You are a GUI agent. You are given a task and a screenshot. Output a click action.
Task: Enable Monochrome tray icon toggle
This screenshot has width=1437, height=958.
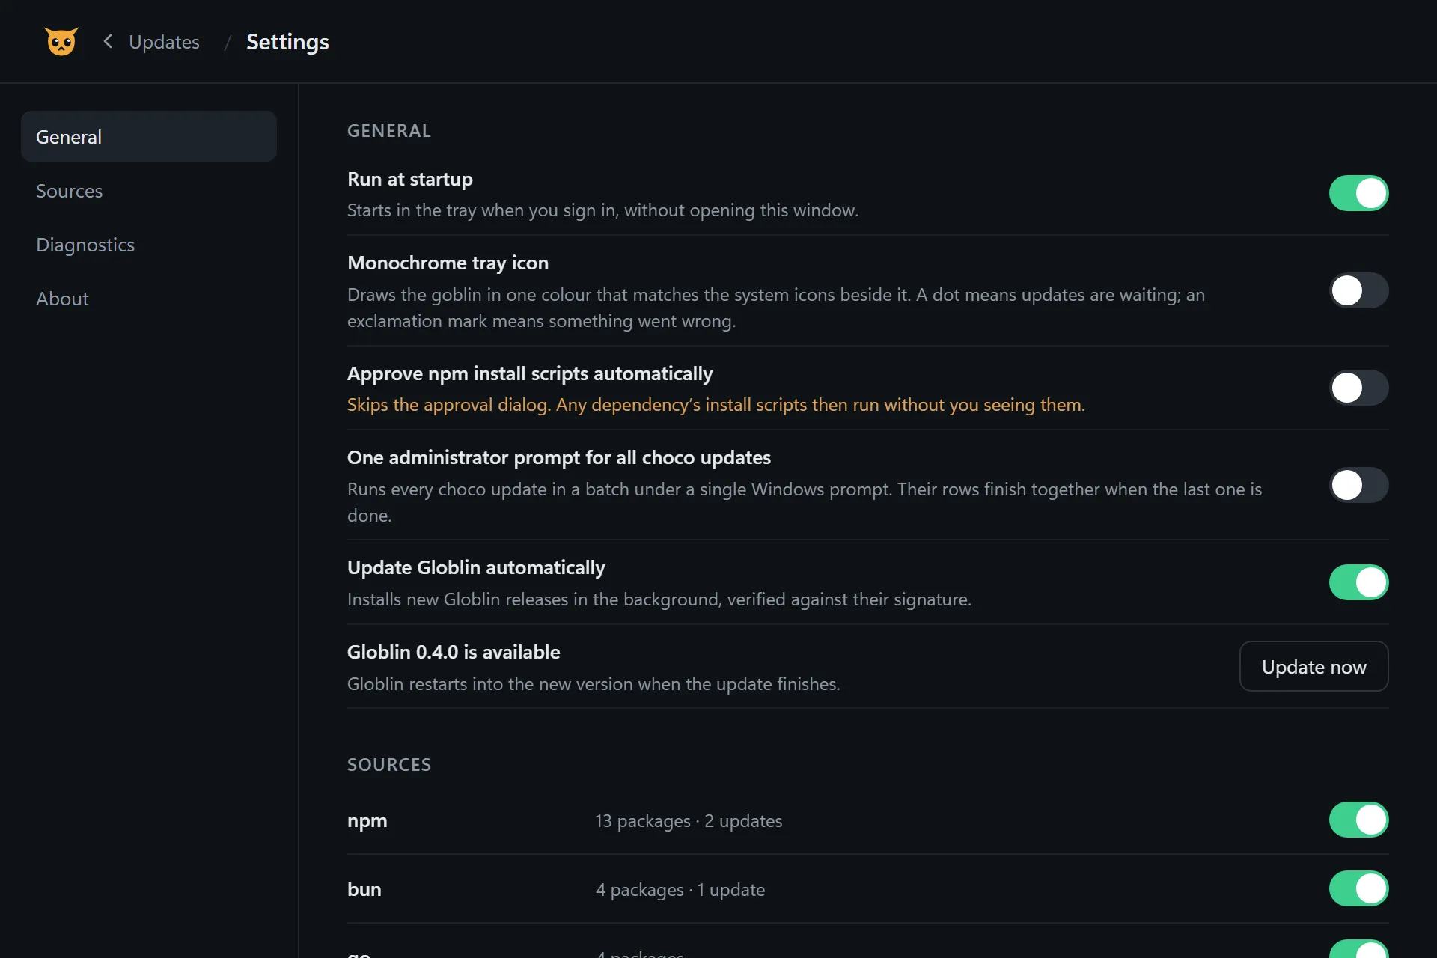click(x=1358, y=290)
